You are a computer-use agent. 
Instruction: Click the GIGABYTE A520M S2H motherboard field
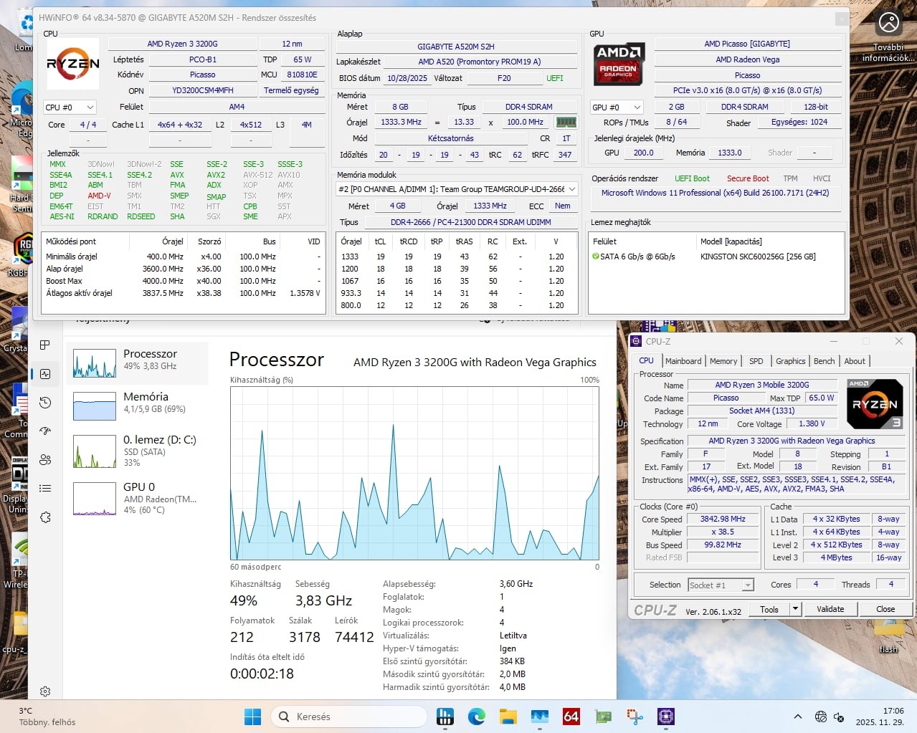pyautogui.click(x=456, y=47)
